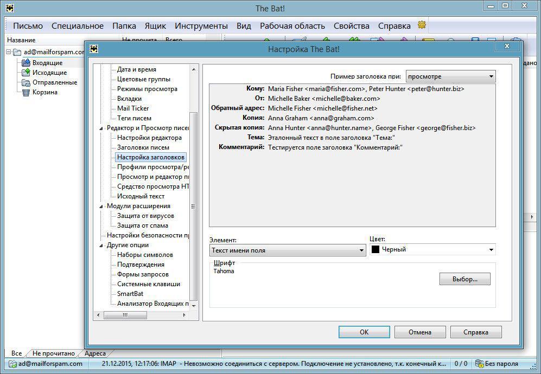Select Формы запросов in settings tree
Image resolution: width=541 pixels, height=374 pixels.
coord(143,274)
